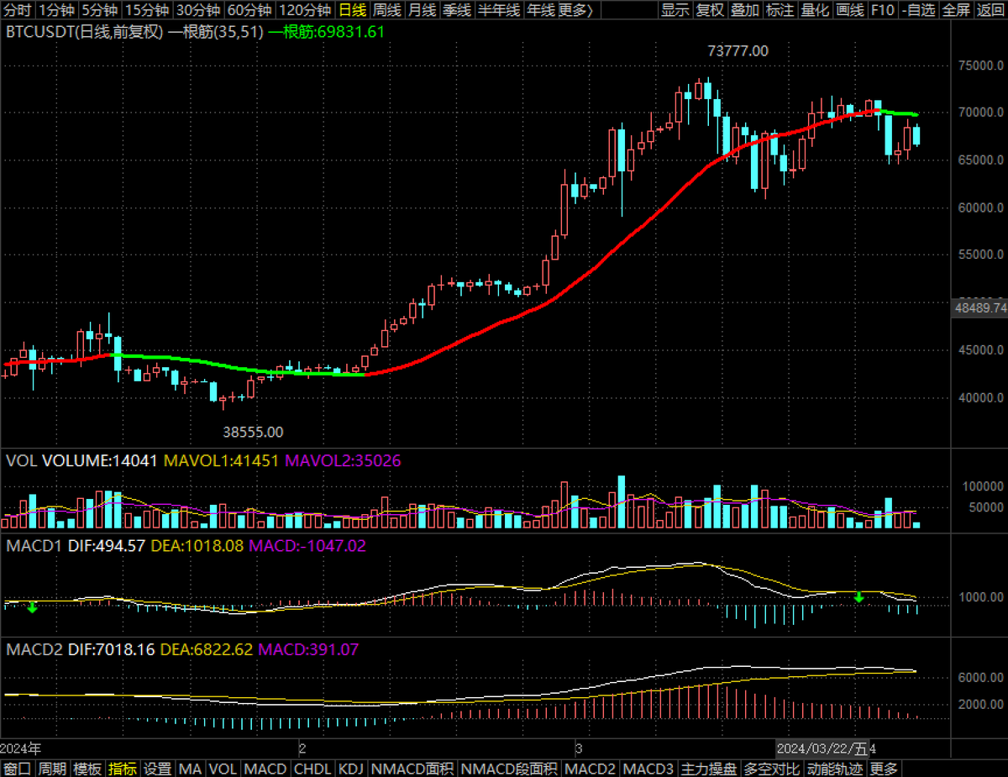Apply the VOL indicator from bottom bar

[223, 769]
